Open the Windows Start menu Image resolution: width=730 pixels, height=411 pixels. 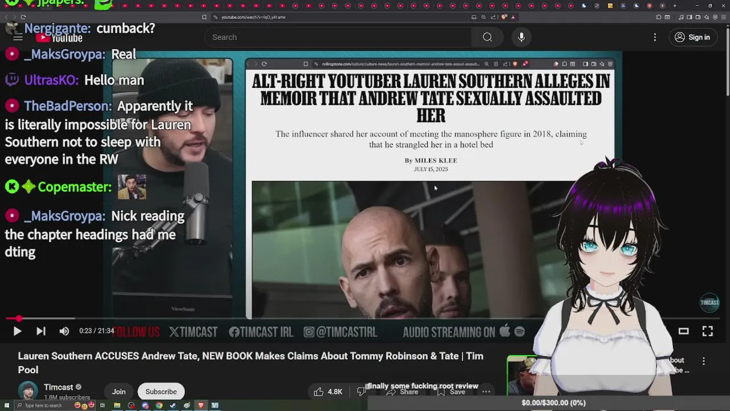(7, 405)
